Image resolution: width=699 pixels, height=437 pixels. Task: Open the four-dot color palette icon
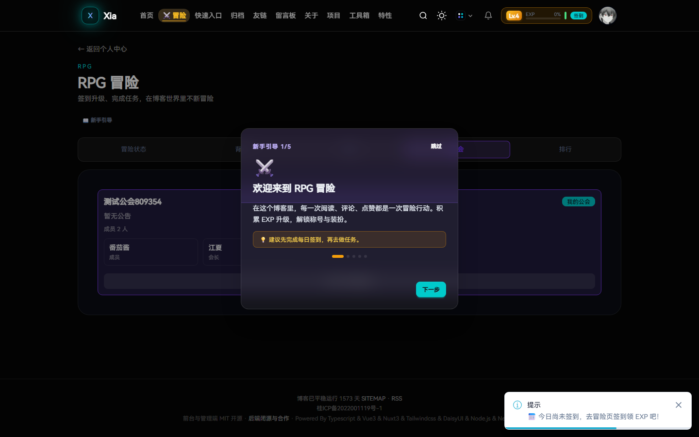pos(460,16)
